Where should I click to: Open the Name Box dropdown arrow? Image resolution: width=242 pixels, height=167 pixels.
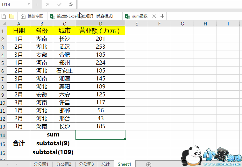click(x=29, y=4)
